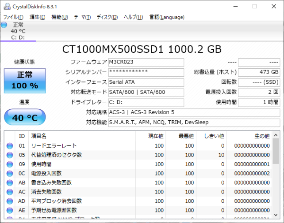284x223 pixels.
Task: Click the SMART list scroll up arrow
Action: tap(276, 135)
